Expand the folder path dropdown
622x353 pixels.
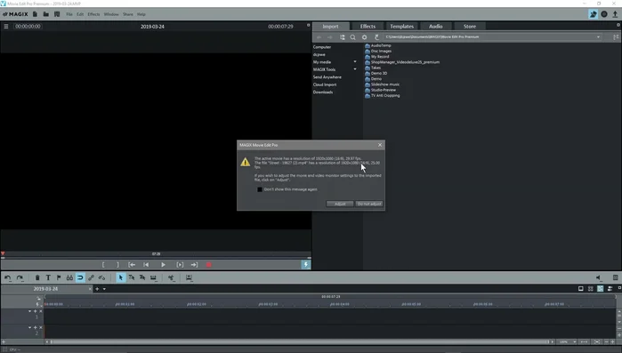coord(598,37)
